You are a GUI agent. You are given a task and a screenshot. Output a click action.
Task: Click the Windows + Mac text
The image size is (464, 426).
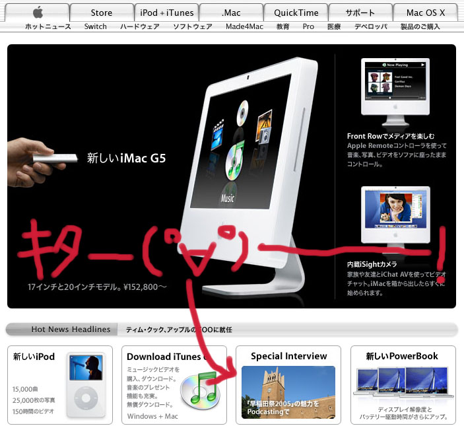pos(152,416)
